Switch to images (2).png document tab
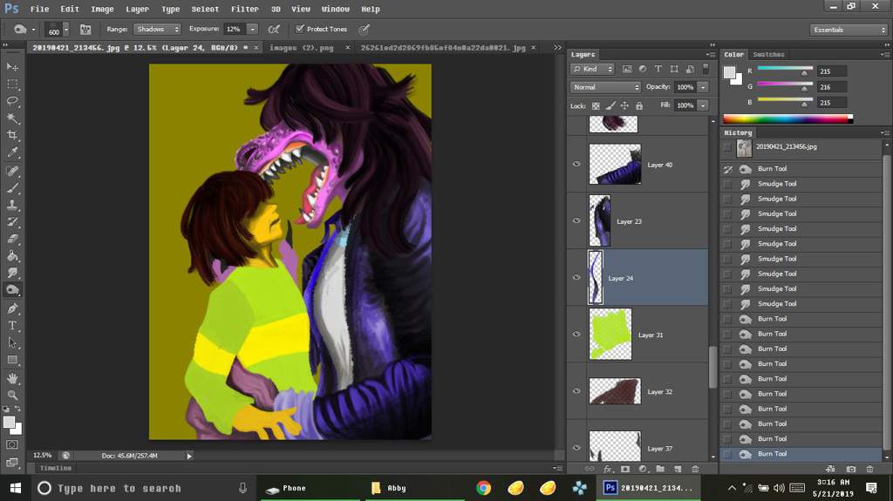 click(x=301, y=48)
